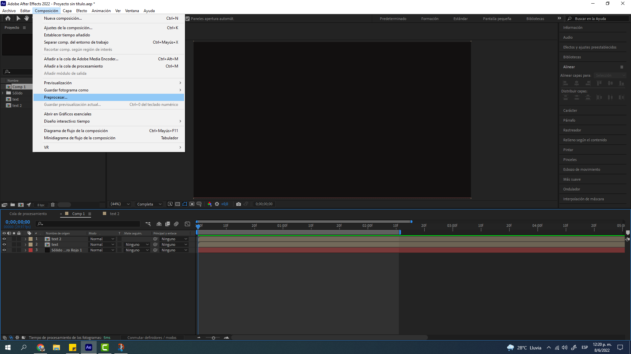Select Preprocesar… from Composición menu

click(x=109, y=97)
